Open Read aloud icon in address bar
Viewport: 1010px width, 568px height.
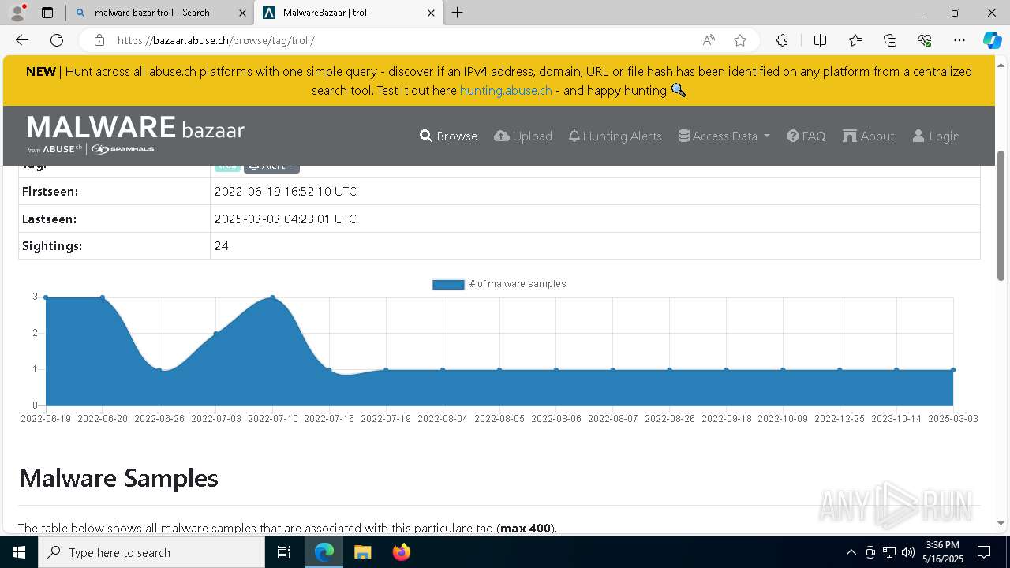click(x=709, y=40)
